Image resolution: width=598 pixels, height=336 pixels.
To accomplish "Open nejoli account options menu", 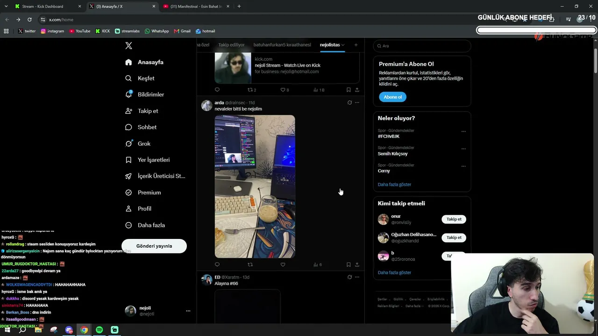I will pyautogui.click(x=188, y=311).
